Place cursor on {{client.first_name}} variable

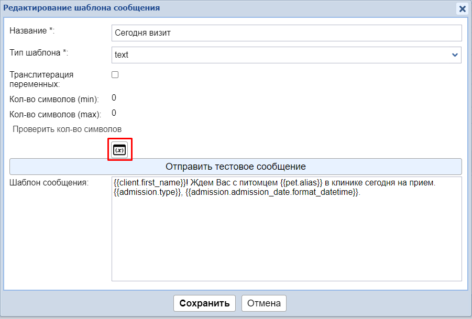click(x=149, y=183)
